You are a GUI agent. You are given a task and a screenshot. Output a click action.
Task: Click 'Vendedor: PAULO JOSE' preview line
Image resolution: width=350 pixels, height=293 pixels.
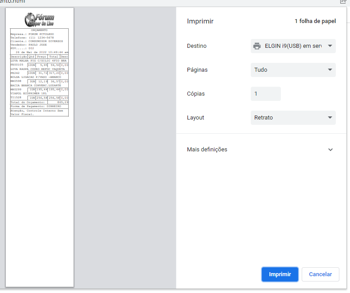click(28, 45)
